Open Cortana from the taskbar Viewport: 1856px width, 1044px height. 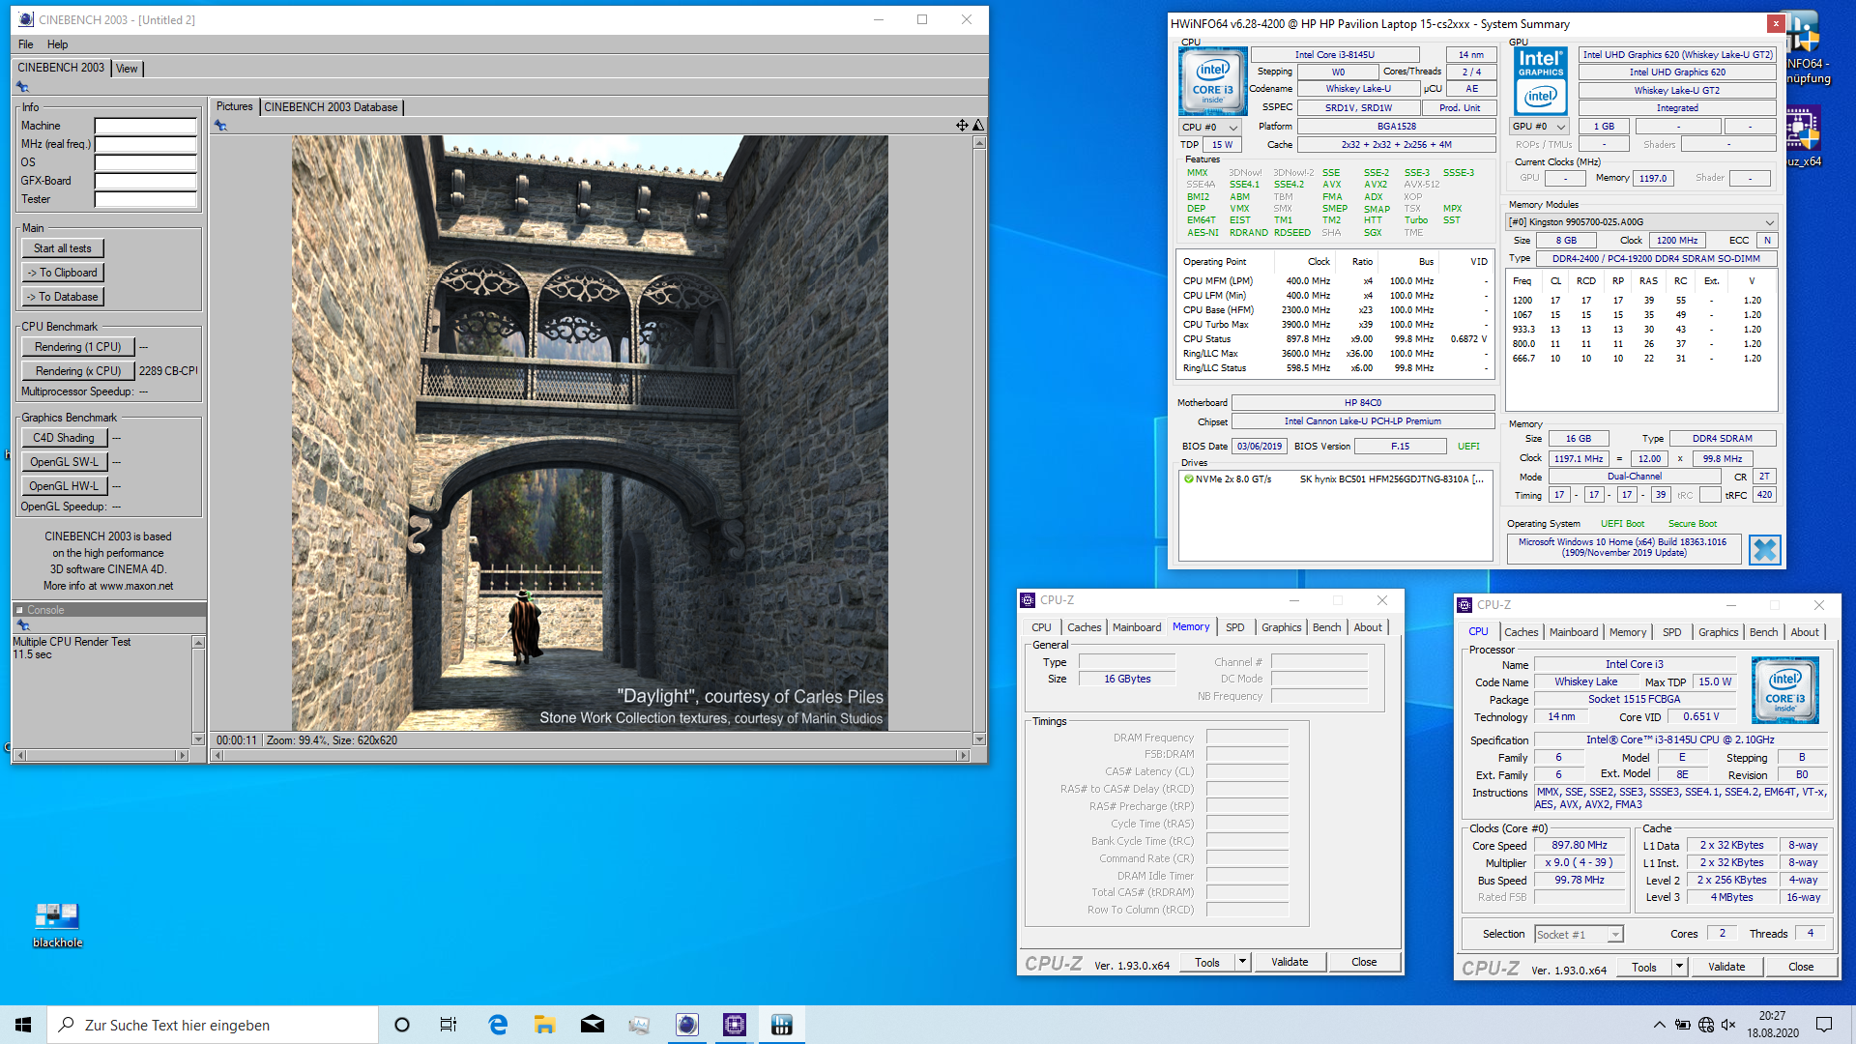click(402, 1025)
